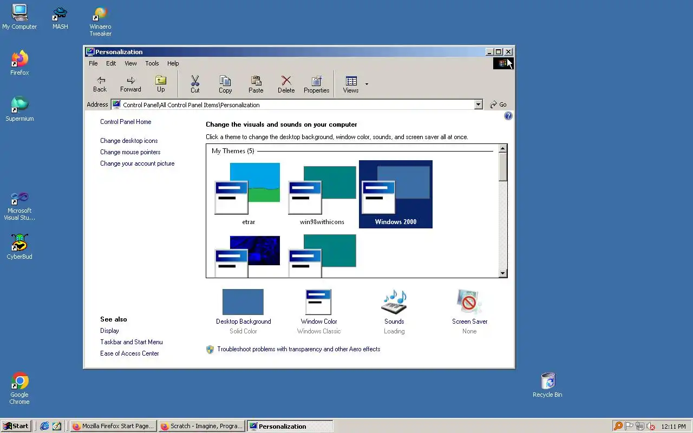Screen dimensions: 693x433
Task: Click the Forward toolbar arrow
Action: [x=130, y=84]
